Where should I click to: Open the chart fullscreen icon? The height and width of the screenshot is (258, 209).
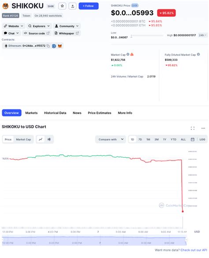click(x=193, y=128)
